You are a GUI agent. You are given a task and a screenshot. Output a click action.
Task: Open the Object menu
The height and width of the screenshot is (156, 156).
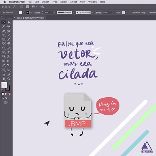point(45,2)
